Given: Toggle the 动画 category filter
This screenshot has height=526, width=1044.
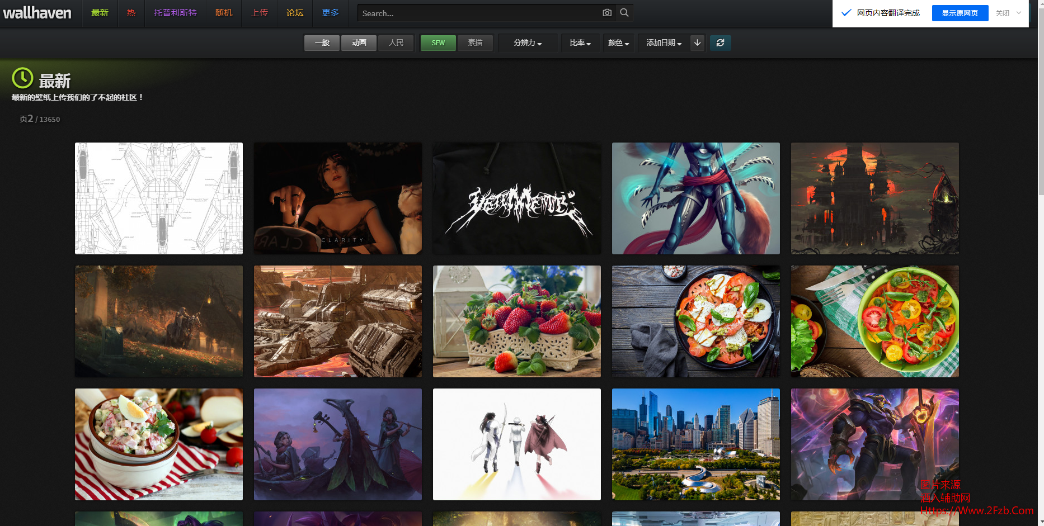Looking at the screenshot, I should tap(359, 42).
